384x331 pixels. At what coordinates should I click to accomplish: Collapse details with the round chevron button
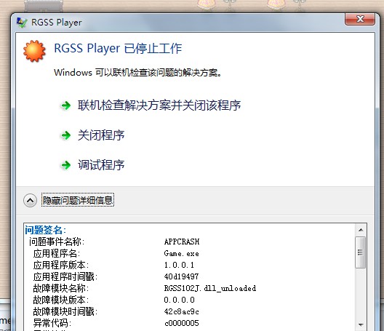tap(30, 200)
